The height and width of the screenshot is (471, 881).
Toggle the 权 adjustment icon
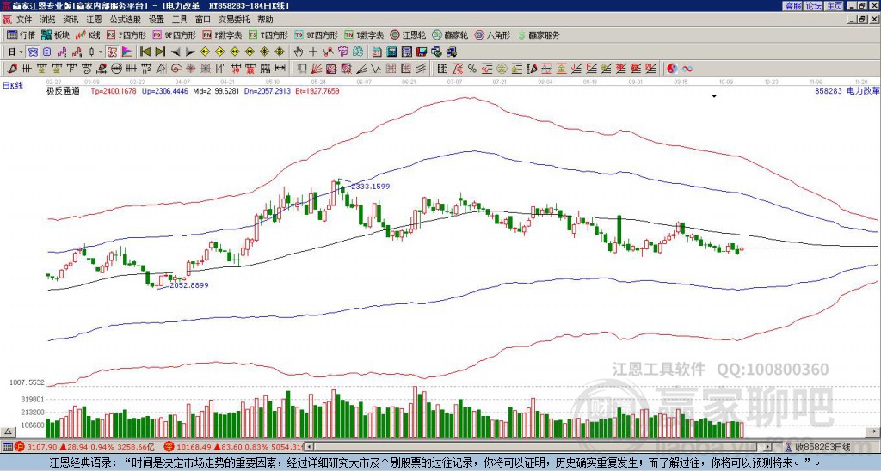(112, 52)
